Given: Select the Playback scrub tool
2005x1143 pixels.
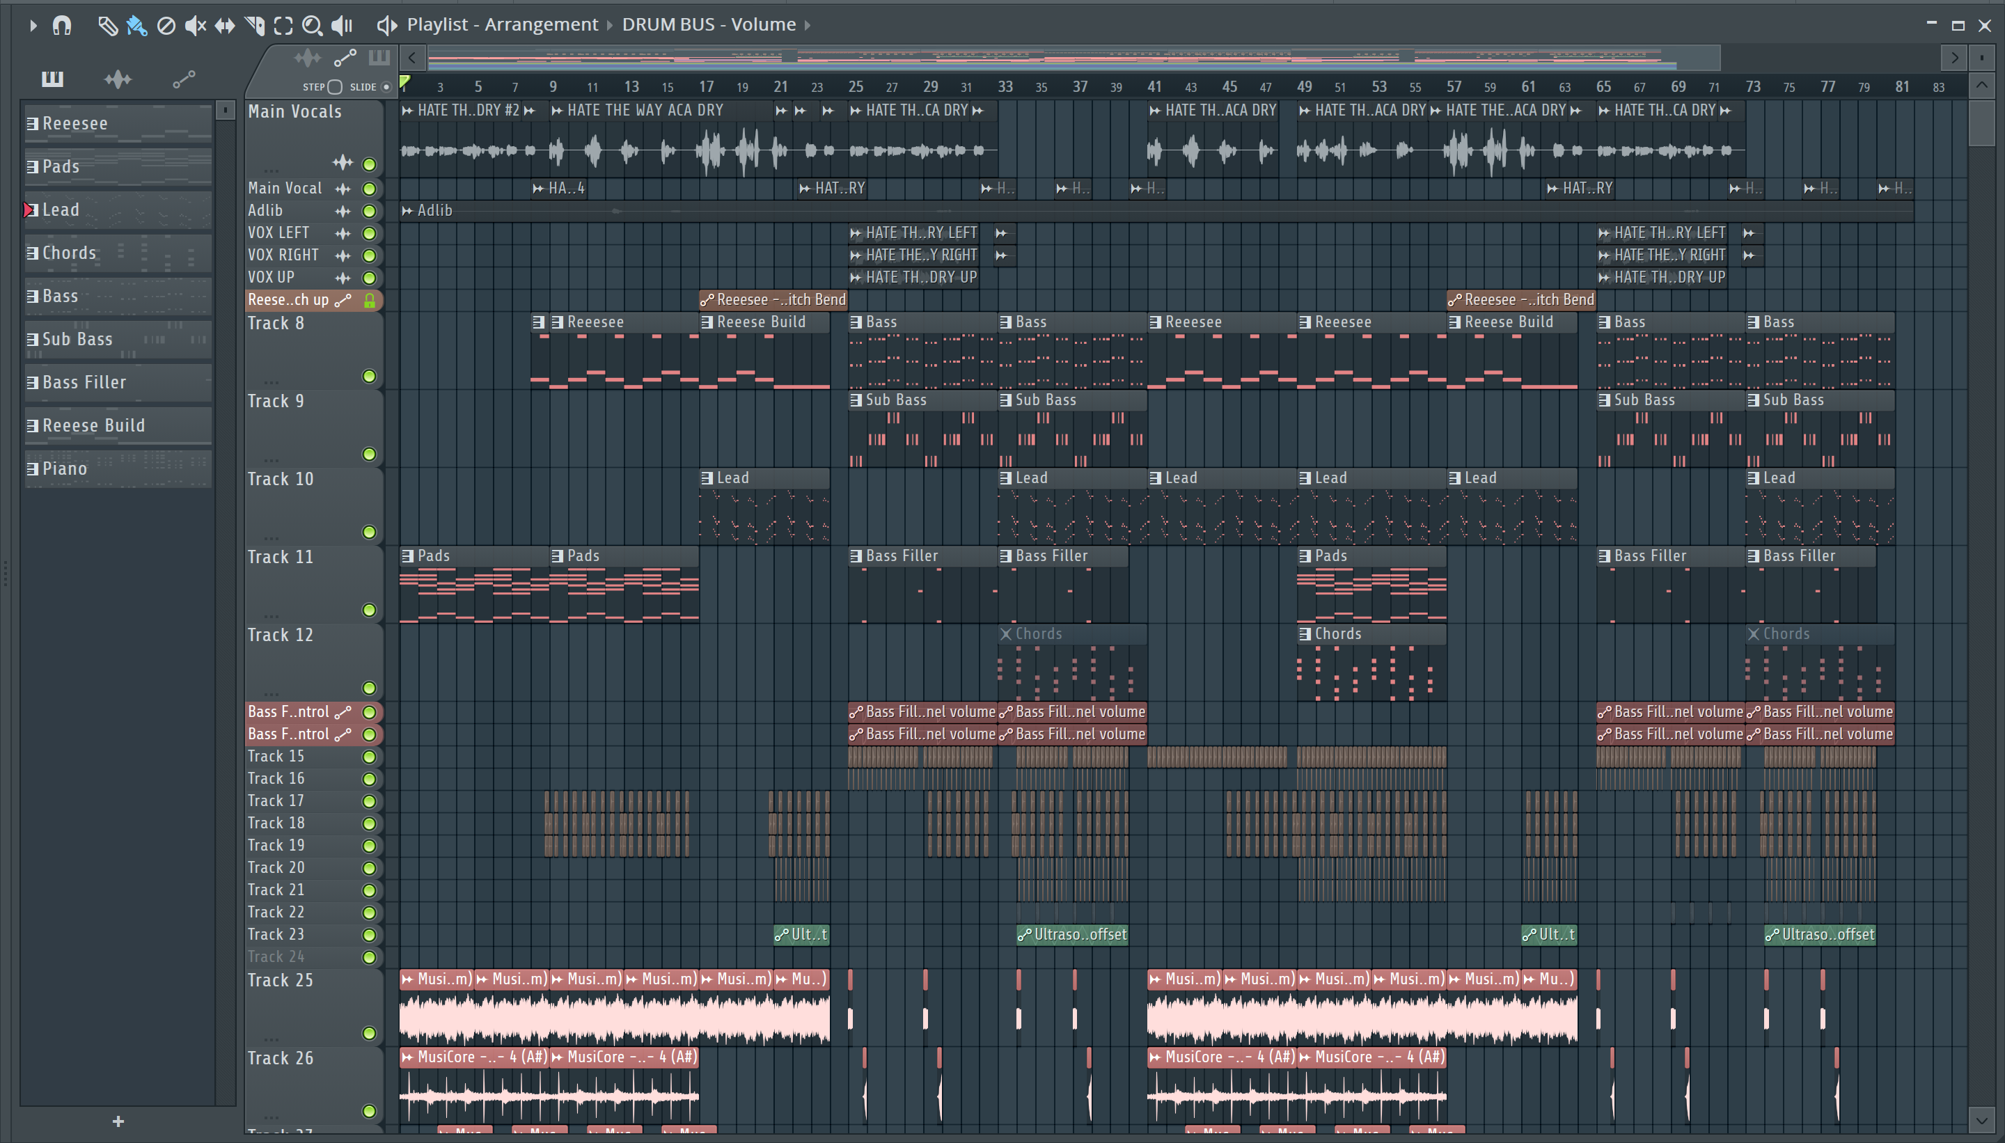Looking at the screenshot, I should [342, 26].
